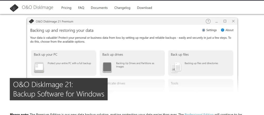Open the Documents page

click(x=99, y=8)
